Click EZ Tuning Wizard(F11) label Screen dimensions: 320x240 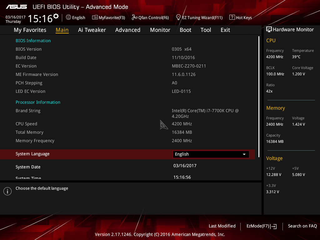tap(202, 18)
